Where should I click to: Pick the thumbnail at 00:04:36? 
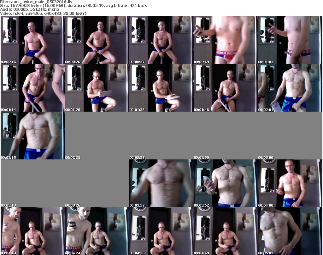(161, 231)
